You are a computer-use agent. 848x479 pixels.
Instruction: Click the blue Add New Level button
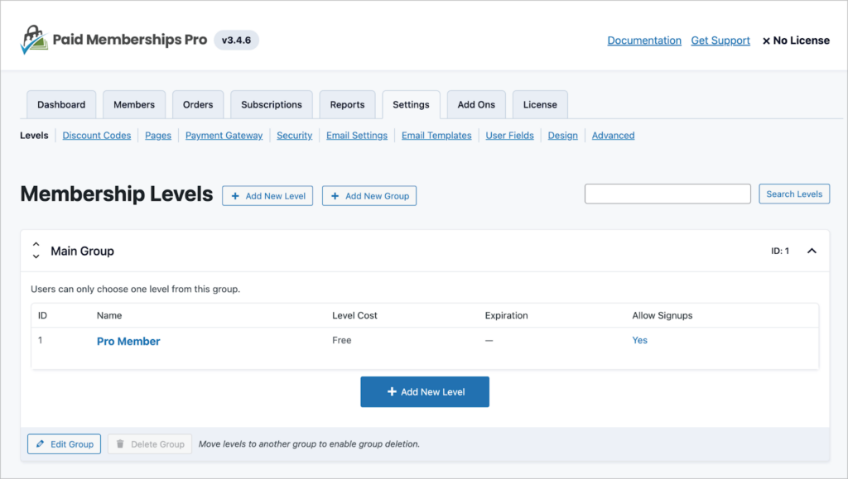(424, 391)
